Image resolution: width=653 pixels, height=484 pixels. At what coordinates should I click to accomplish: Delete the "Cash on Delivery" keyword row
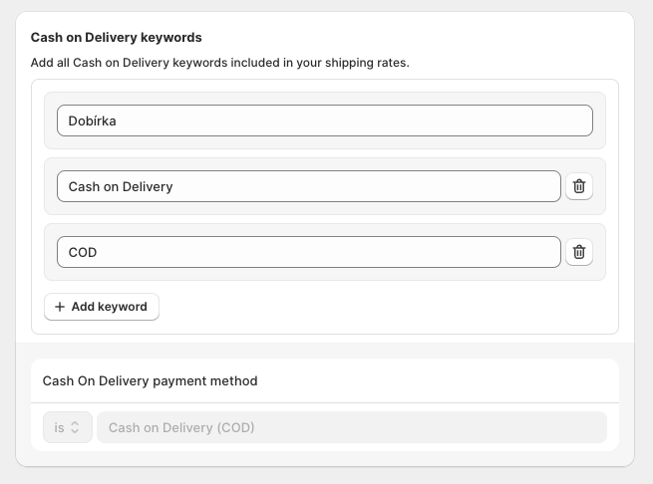click(x=579, y=186)
